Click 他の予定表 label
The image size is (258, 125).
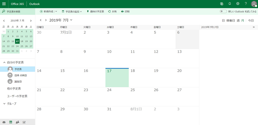coord(14,89)
